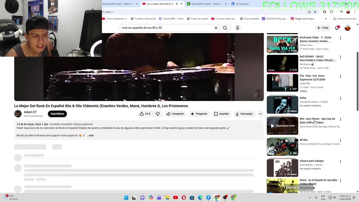Image resolution: width=359 pixels, height=202 pixels.
Task: Type in the YouTube search field
Action: point(167,28)
